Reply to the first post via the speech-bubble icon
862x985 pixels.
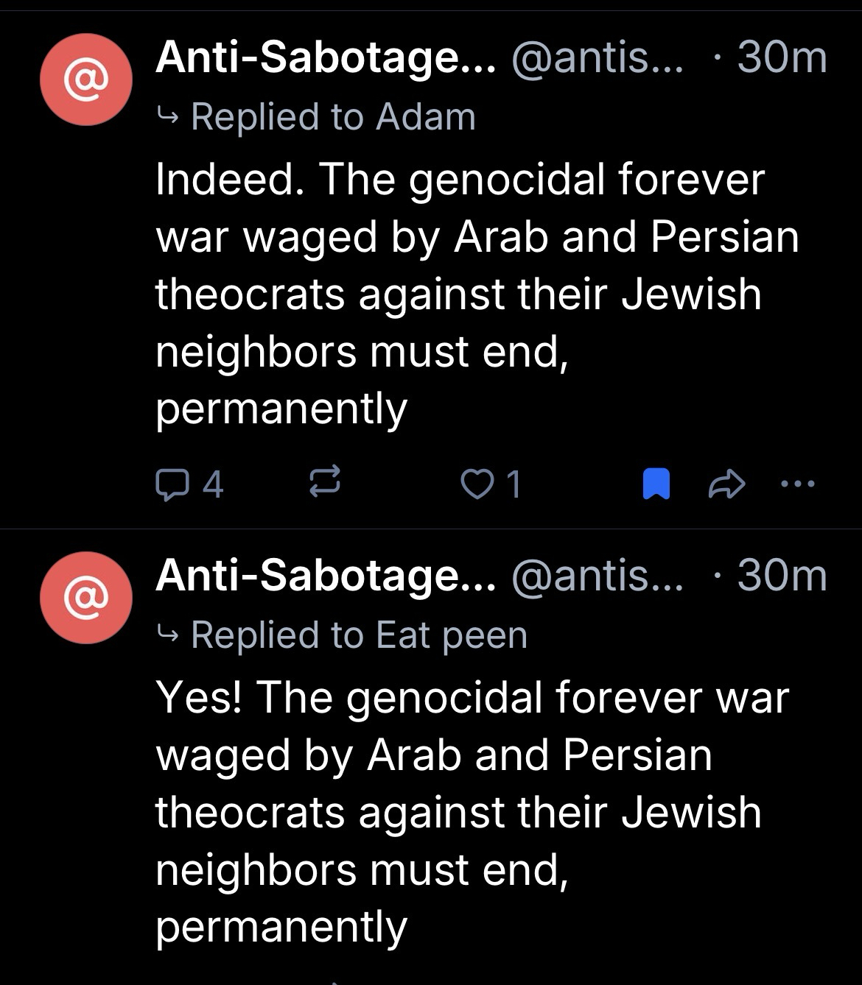tap(172, 484)
